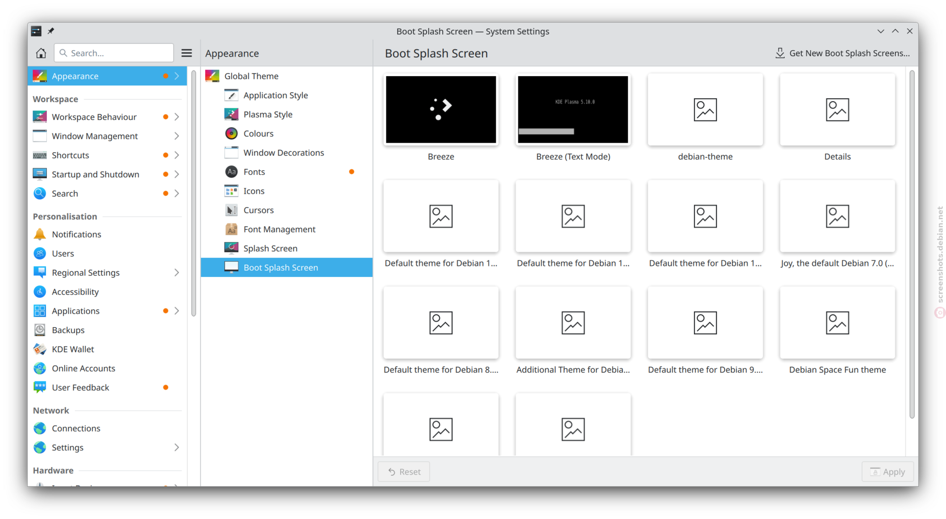This screenshot has width=946, height=519.
Task: Select Default theme for Debian 9 thumbnail
Action: pos(705,323)
